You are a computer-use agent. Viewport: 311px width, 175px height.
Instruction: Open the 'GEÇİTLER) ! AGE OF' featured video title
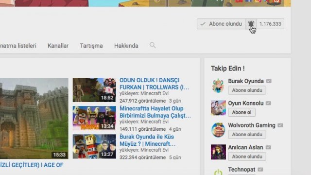click(x=32, y=165)
